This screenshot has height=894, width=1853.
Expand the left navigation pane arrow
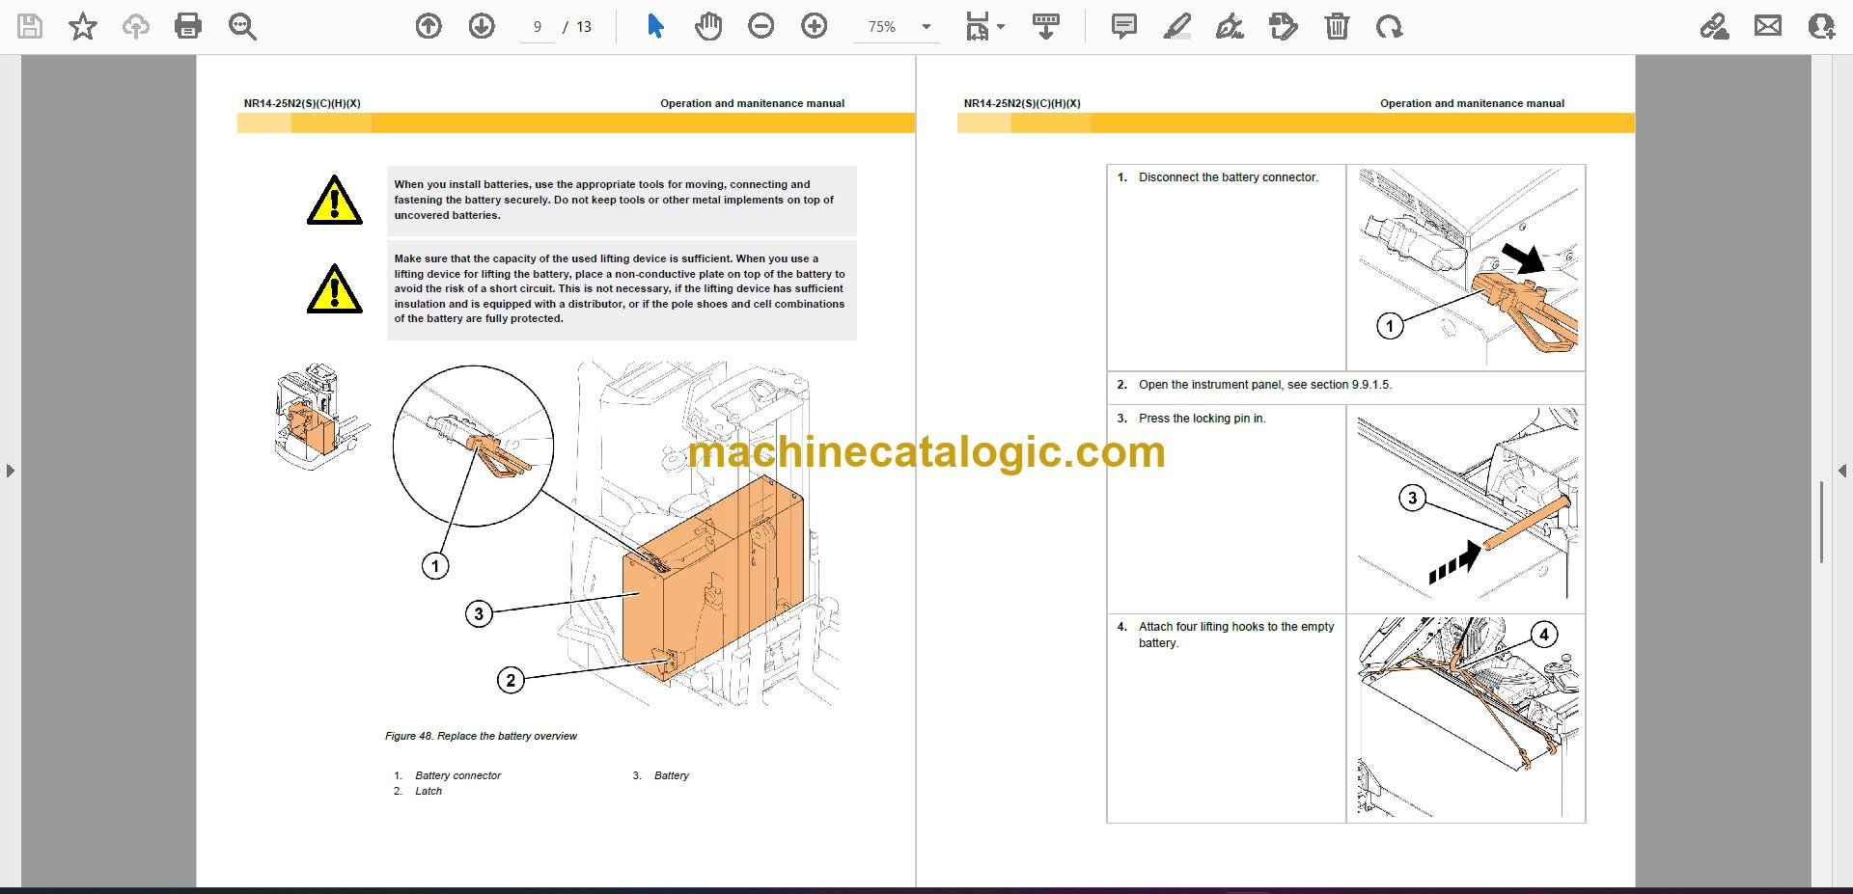[10, 471]
